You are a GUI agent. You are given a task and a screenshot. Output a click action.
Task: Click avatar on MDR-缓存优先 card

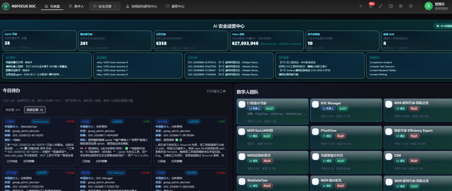point(316,182)
